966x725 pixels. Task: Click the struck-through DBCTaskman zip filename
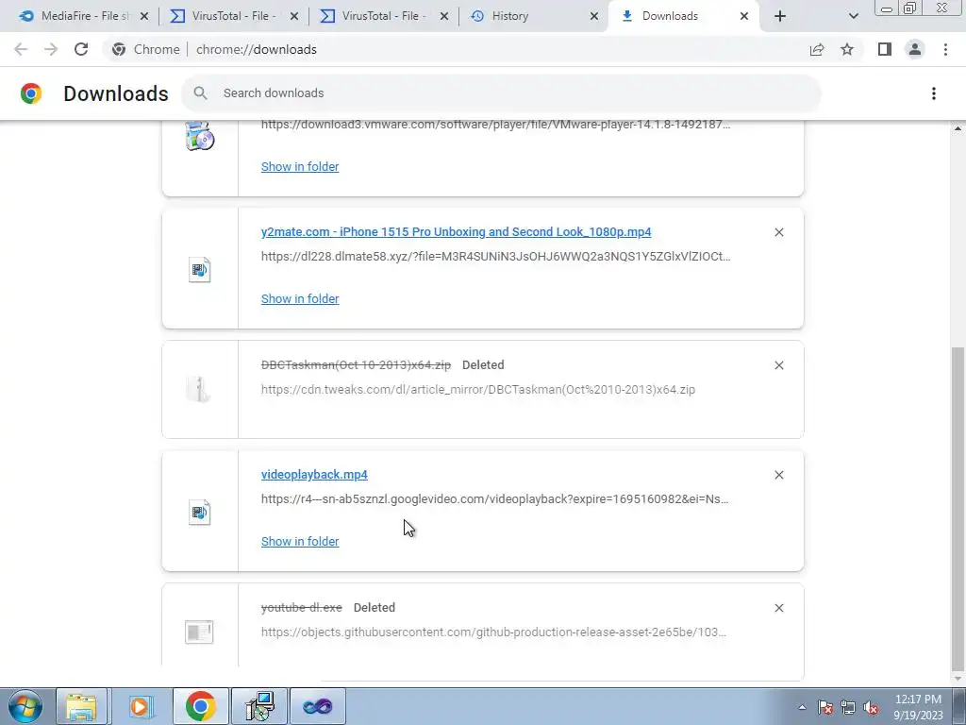click(356, 365)
